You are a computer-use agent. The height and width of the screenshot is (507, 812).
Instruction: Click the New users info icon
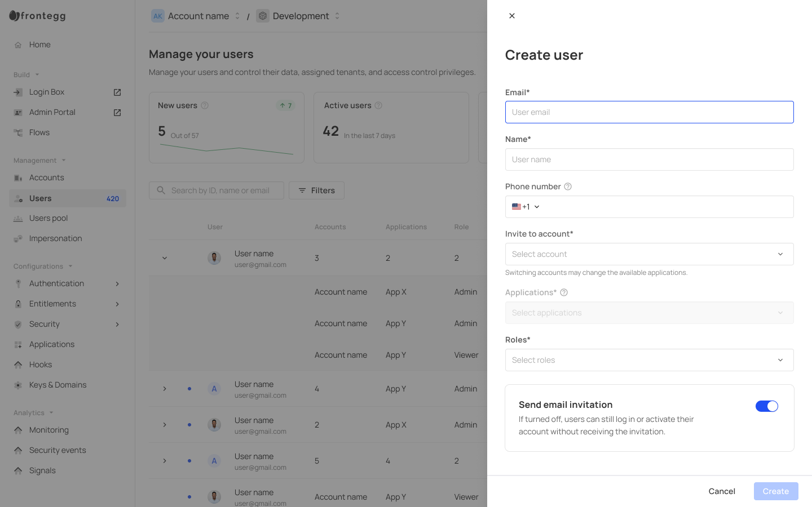click(x=205, y=105)
